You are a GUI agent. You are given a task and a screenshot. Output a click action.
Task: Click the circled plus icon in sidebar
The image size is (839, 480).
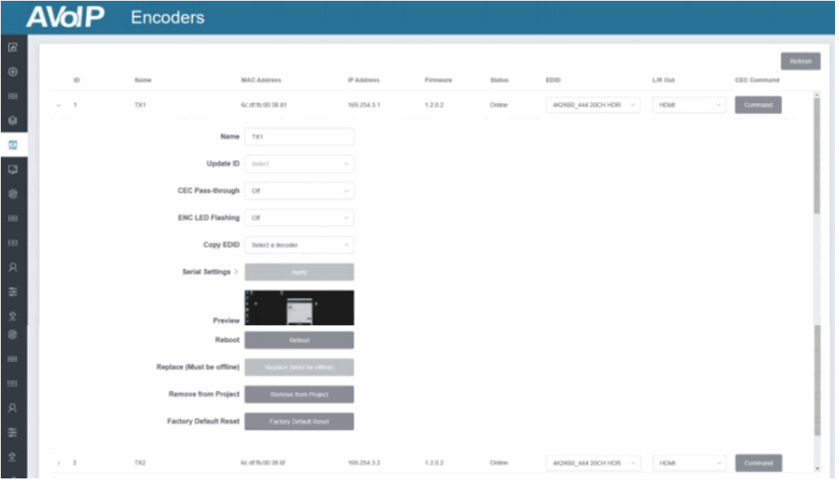(x=13, y=72)
